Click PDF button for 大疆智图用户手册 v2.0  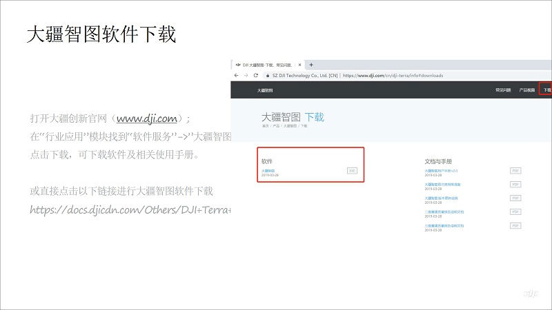coord(515,170)
